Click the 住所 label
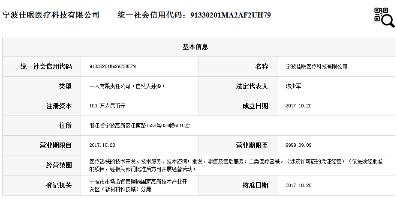The image size is (397, 199). pyautogui.click(x=65, y=125)
